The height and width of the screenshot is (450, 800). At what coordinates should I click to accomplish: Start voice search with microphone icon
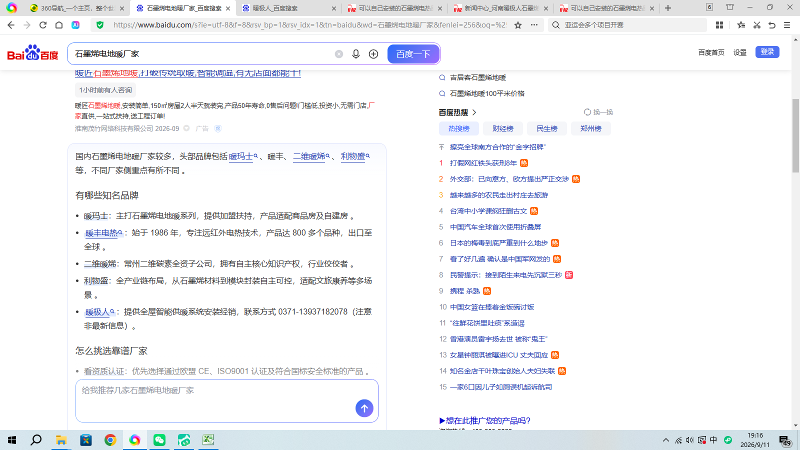point(356,54)
